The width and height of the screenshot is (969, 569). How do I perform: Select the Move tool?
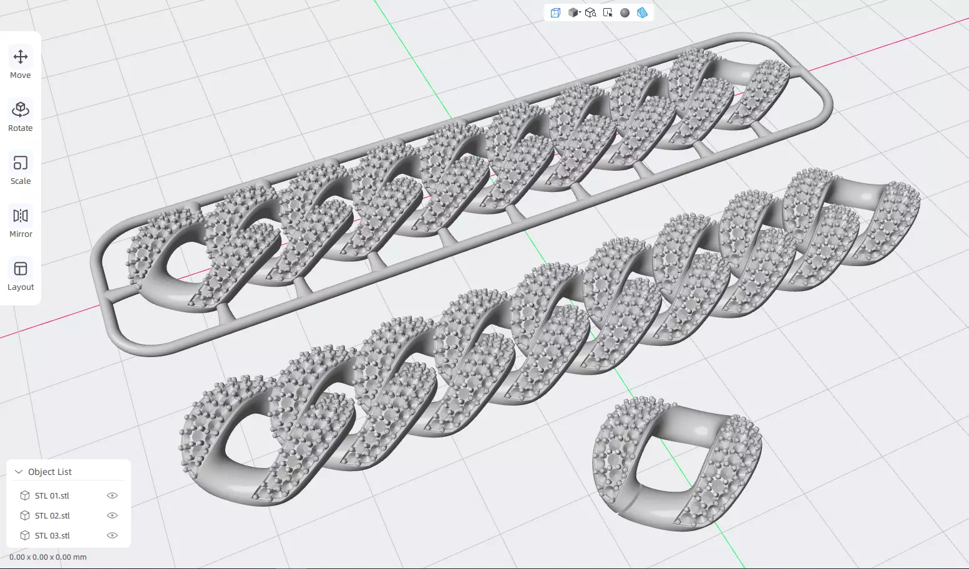pyautogui.click(x=21, y=64)
